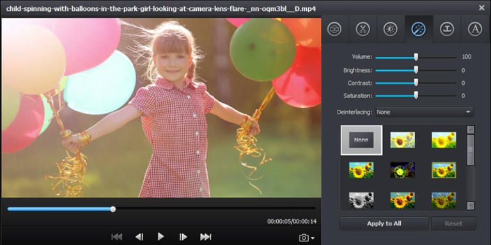
Task: Open the Deinterlacing dropdown
Action: (425, 112)
